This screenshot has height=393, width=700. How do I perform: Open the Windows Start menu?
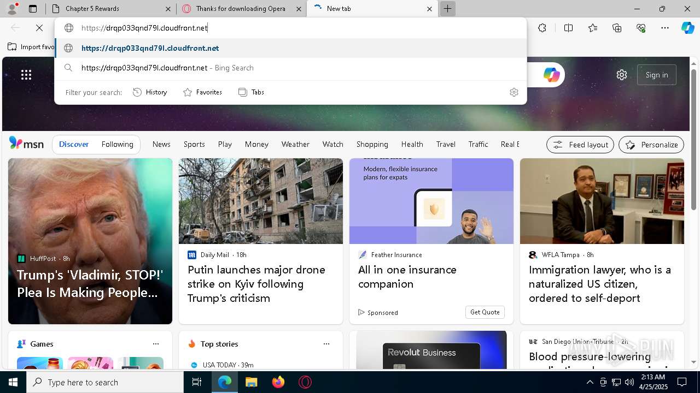[x=13, y=382]
